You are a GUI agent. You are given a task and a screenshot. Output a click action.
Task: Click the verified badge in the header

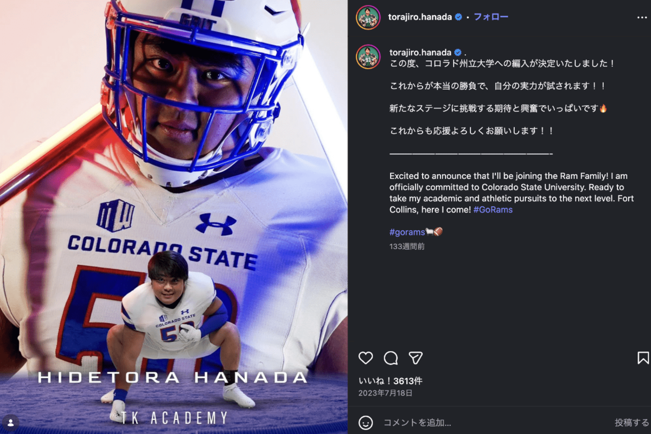[x=458, y=17]
